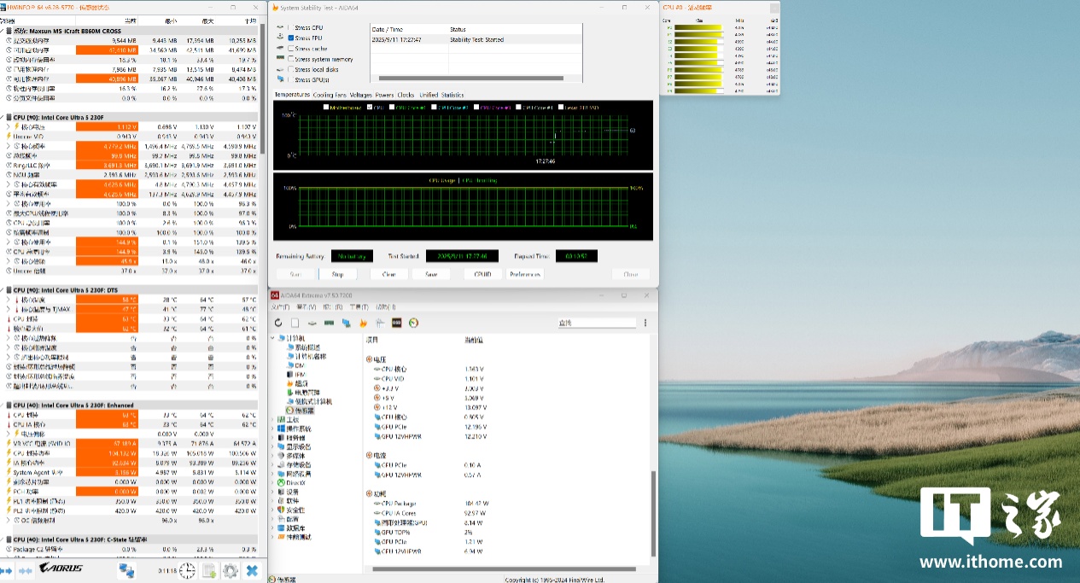Collapse CPU DTS sensor group in HWiNFO
Viewport: 1080px width, 583px height.
tap(4, 290)
